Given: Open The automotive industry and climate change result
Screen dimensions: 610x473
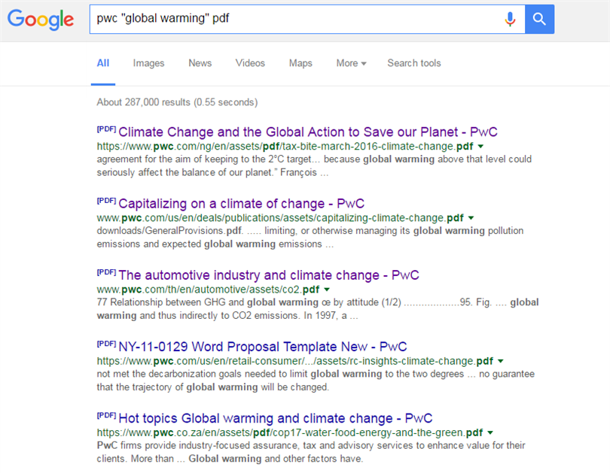Looking at the screenshot, I should [x=268, y=275].
